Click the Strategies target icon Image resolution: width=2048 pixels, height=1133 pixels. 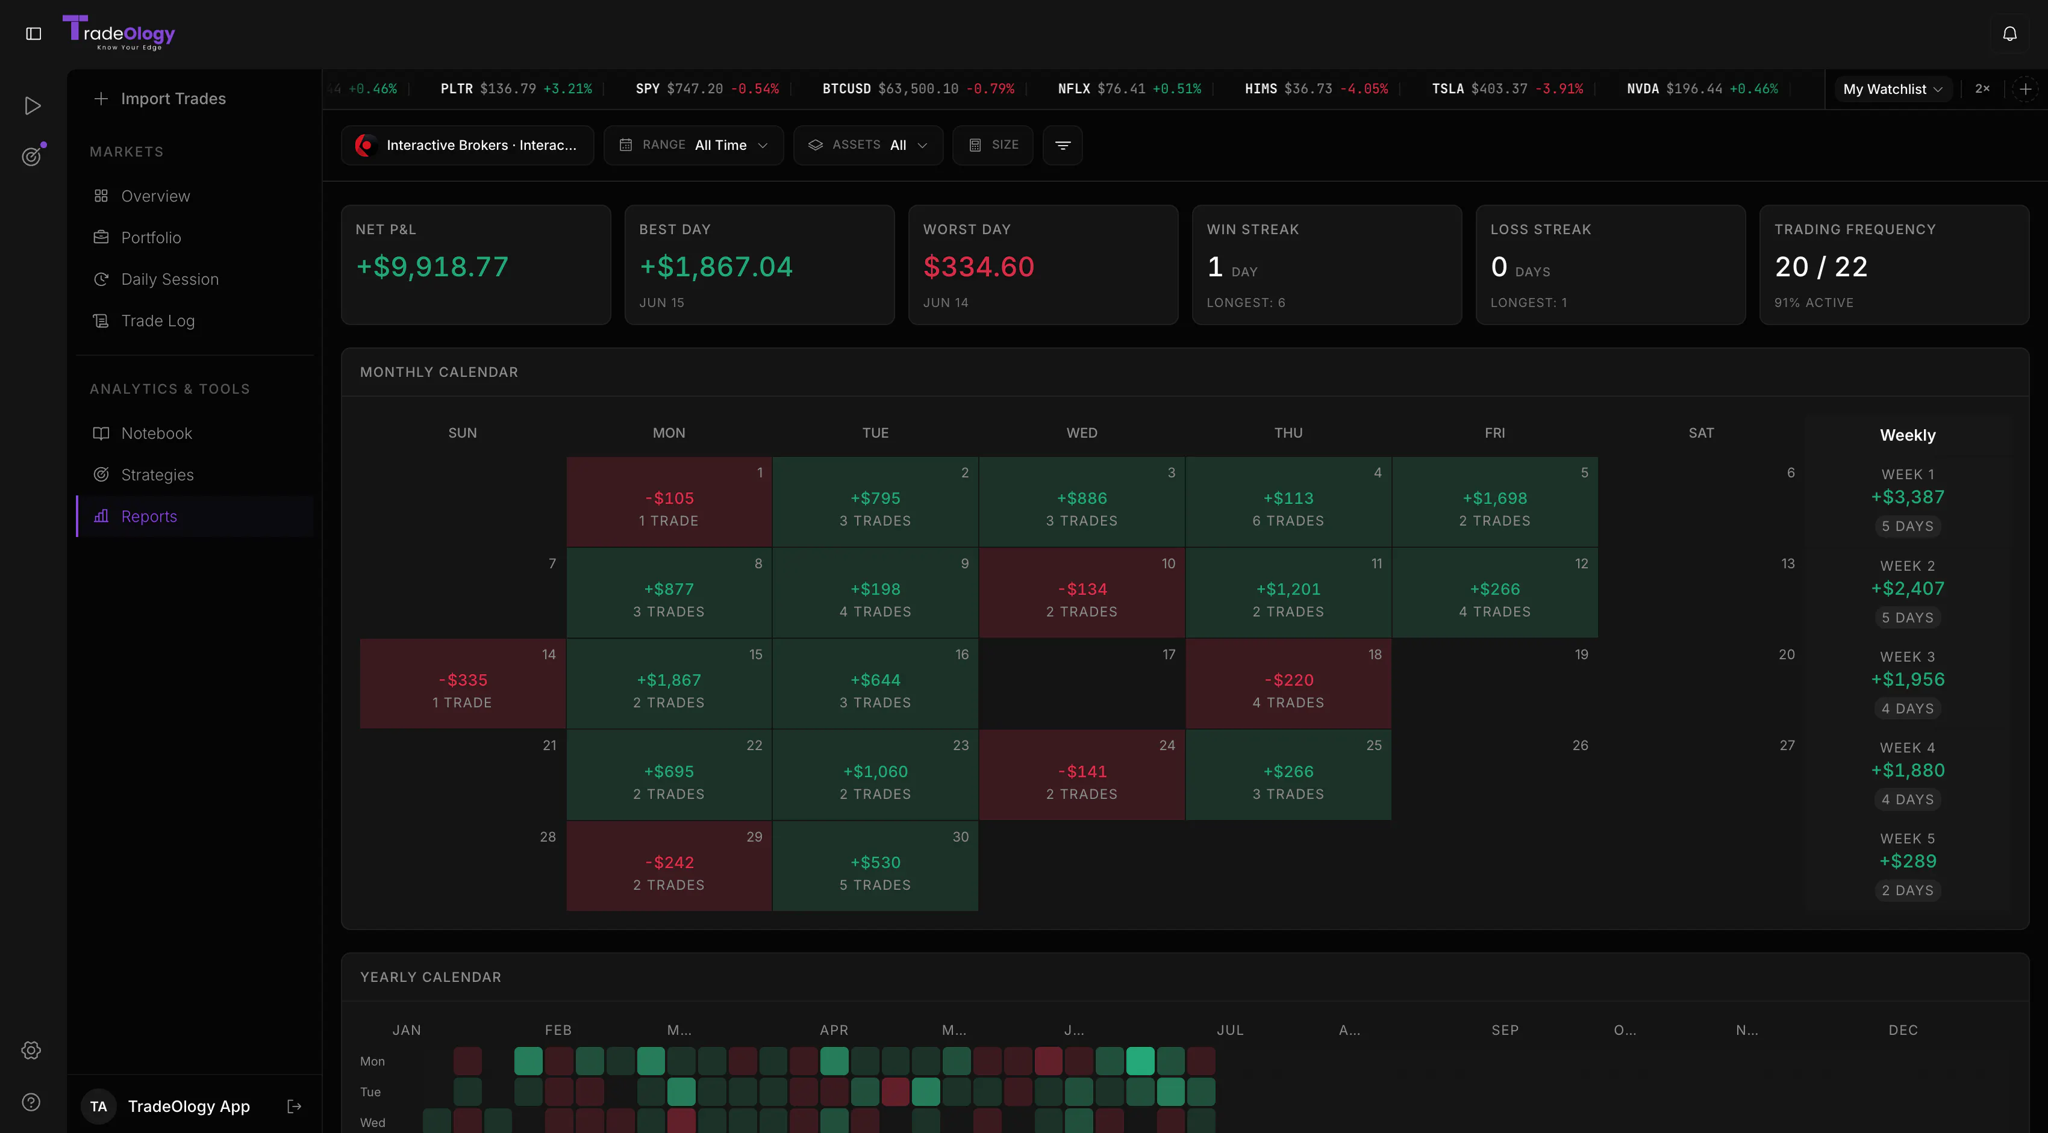point(101,474)
